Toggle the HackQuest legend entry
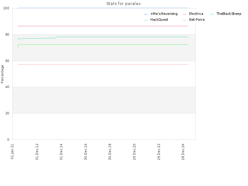Screen dimensions: 248x186 (x=156, y=20)
